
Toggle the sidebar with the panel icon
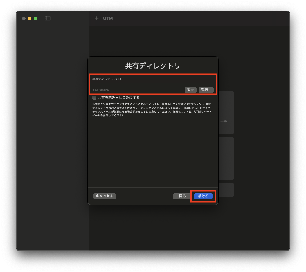47,18
